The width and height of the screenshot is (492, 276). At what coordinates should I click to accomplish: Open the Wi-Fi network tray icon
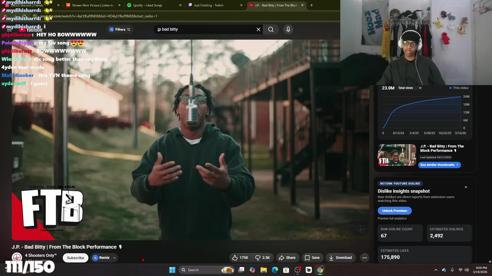click(460, 270)
